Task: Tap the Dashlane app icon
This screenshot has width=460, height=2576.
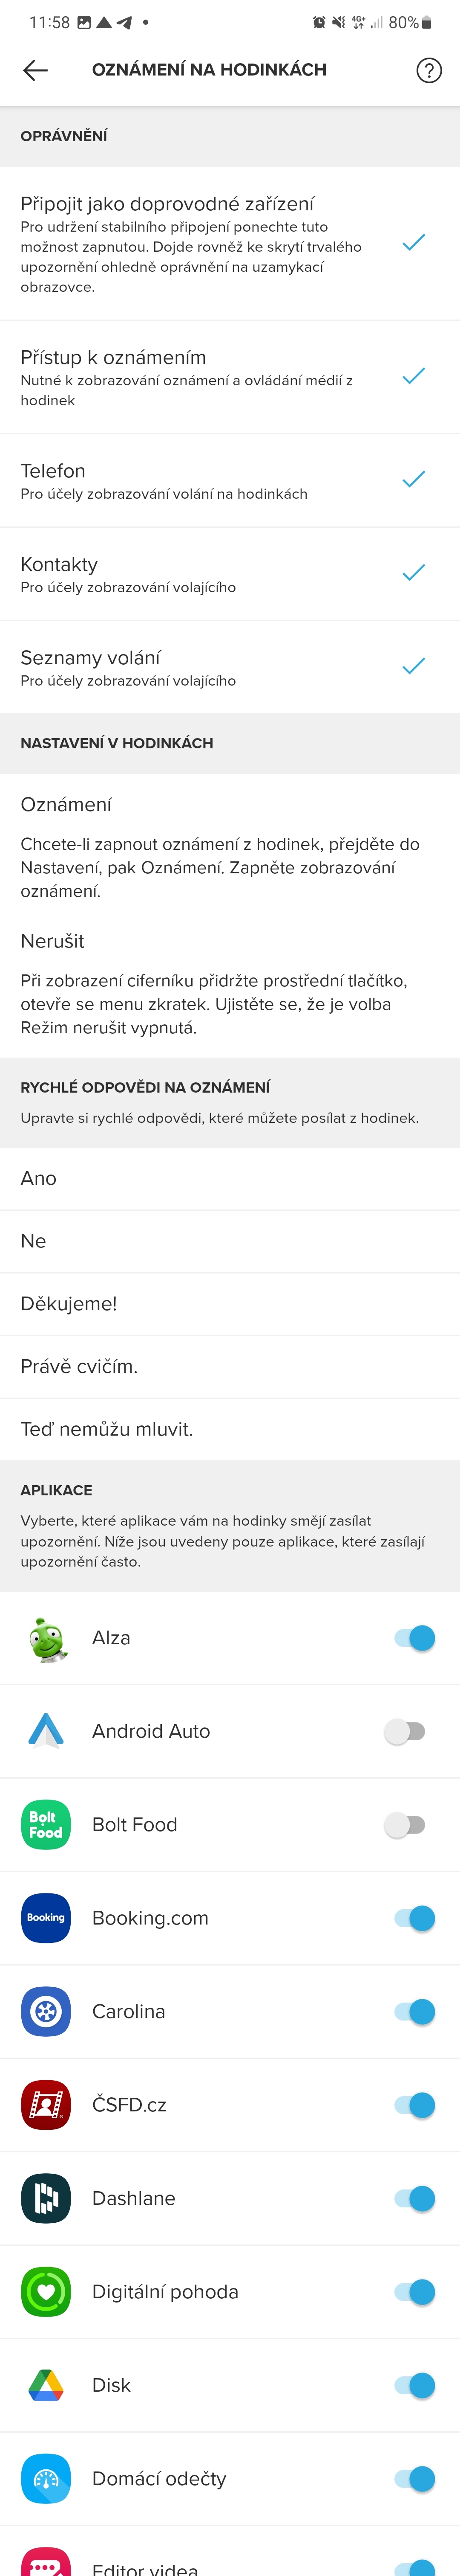Action: pyautogui.click(x=46, y=2198)
